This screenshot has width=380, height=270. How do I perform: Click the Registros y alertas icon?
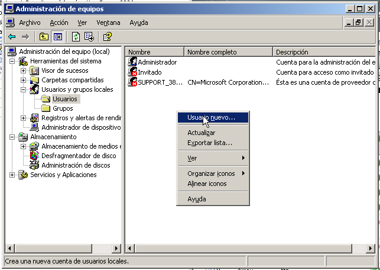pos(34,118)
